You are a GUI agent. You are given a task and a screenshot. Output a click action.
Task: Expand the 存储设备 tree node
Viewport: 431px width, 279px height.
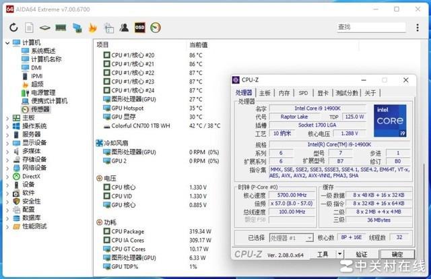7,160
